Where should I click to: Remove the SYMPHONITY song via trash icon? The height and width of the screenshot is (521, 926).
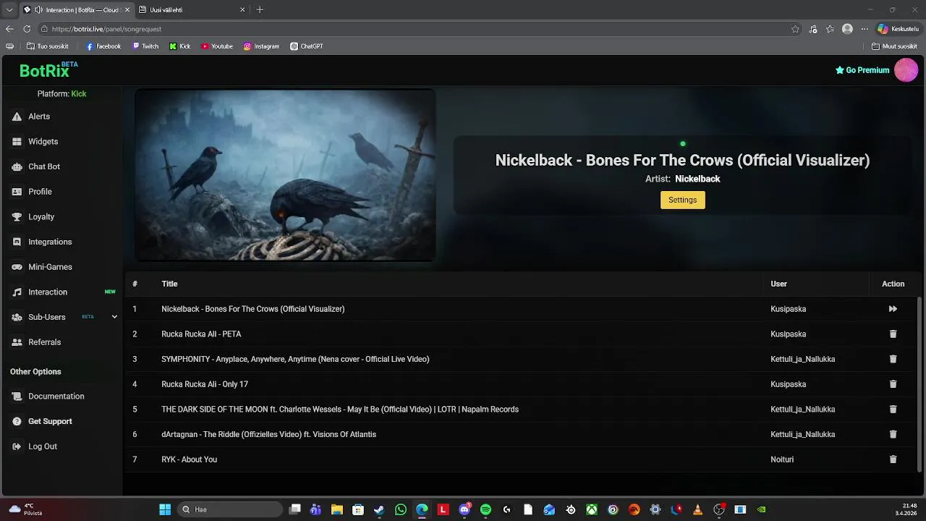[893, 359]
